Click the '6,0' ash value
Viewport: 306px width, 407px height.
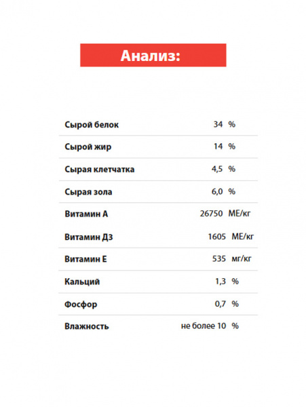coord(217,191)
